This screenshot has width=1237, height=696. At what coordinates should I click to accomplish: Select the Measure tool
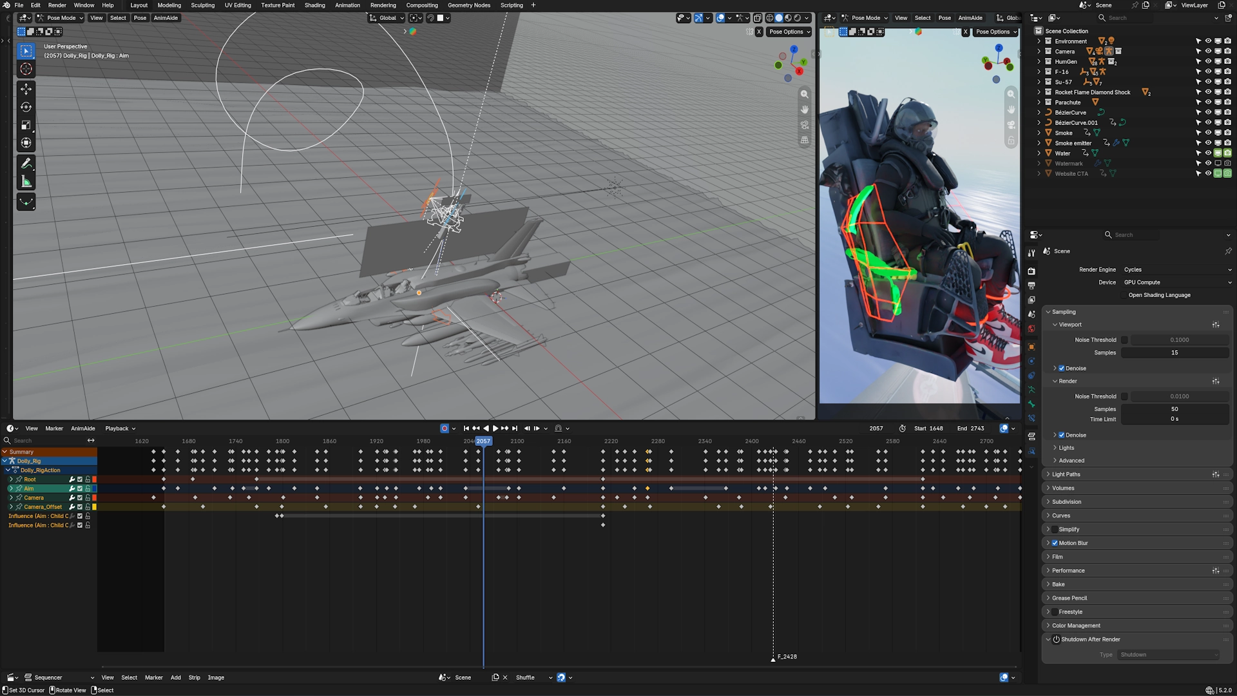26,182
